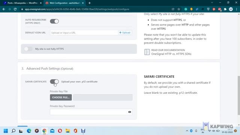
Task: Open File Explorer from the taskbar
Action: point(67,131)
